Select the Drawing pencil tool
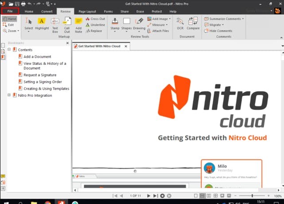 [139, 24]
